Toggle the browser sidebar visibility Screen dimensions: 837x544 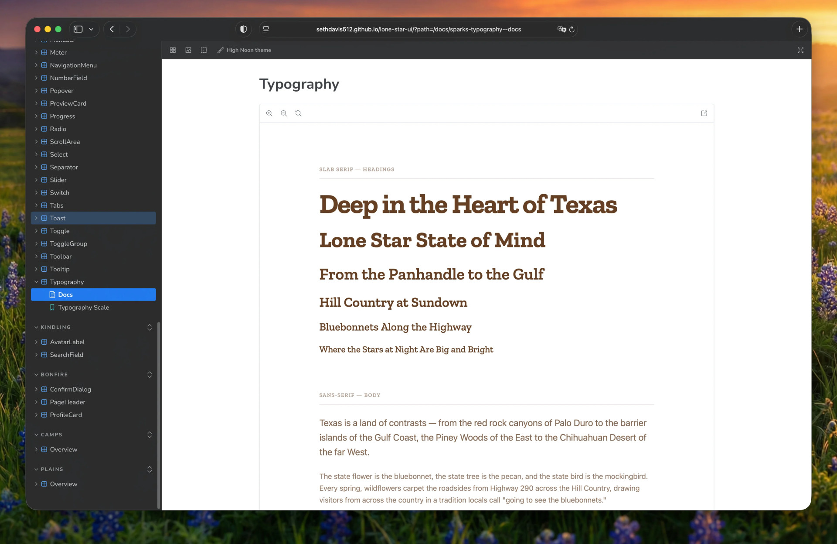point(78,29)
